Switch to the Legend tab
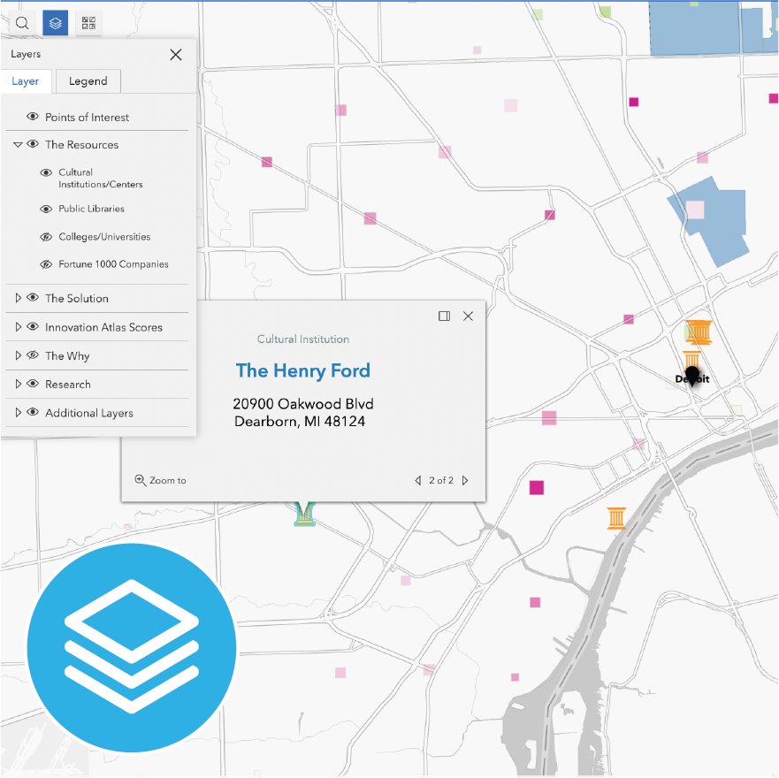779x778 pixels. [88, 81]
